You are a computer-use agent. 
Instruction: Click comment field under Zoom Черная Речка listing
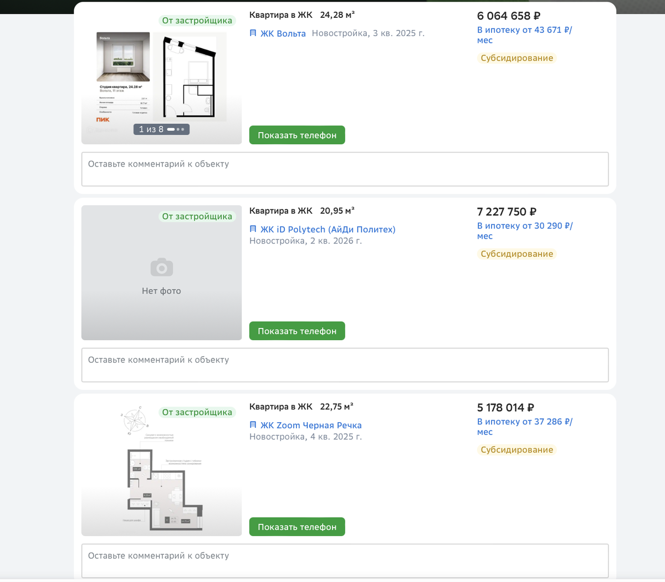click(345, 560)
